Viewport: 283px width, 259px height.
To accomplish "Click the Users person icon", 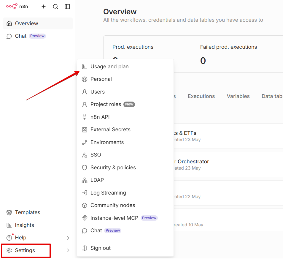I will (x=85, y=92).
